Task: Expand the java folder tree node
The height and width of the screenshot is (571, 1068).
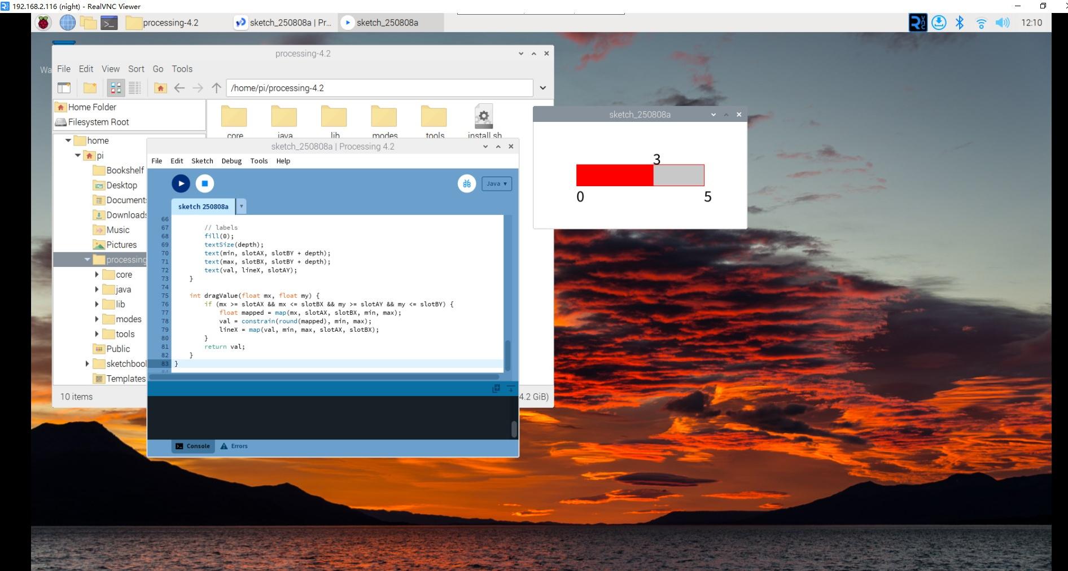Action: point(97,289)
